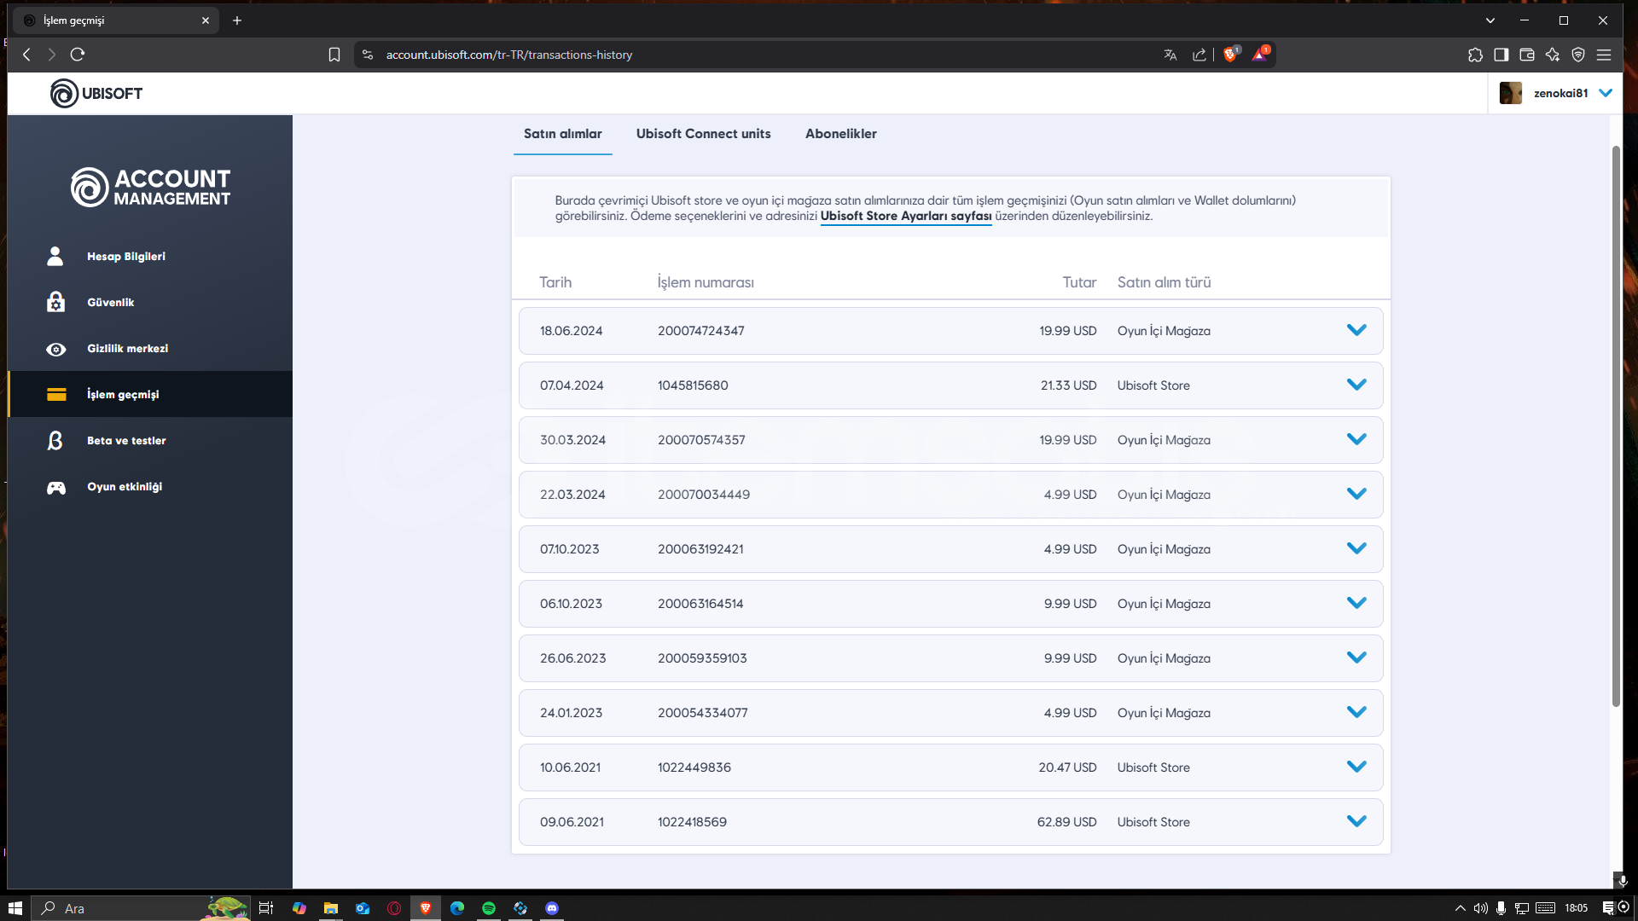Expand transaction 200054334077 details
This screenshot has width=1638, height=921.
1356,712
